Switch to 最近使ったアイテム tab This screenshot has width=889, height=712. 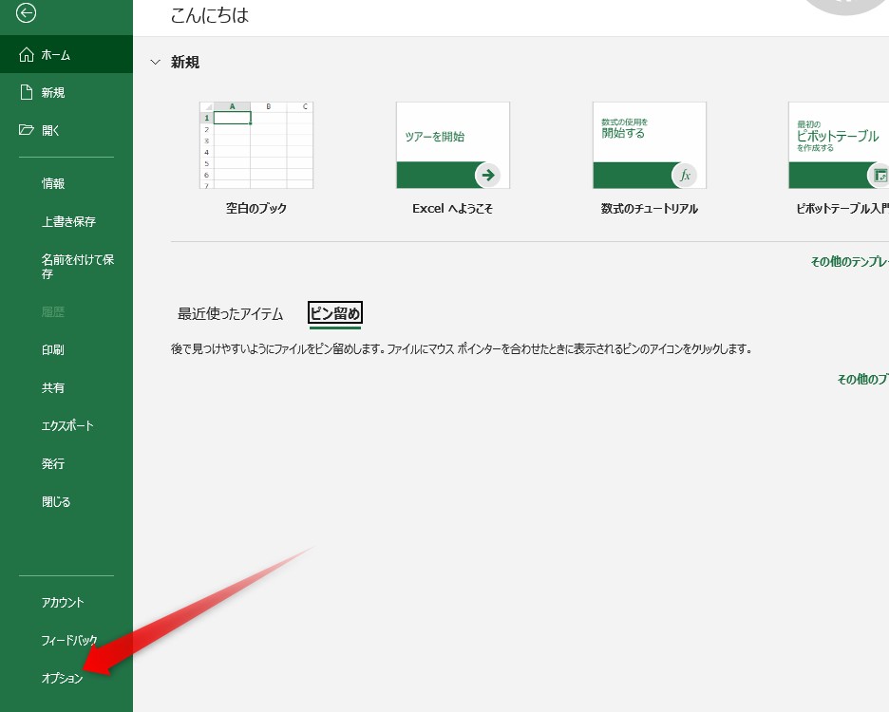click(x=230, y=313)
